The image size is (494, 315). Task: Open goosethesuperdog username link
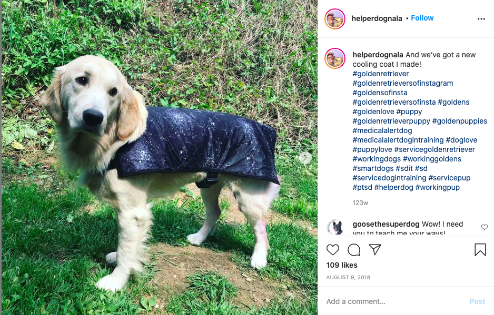click(x=386, y=224)
